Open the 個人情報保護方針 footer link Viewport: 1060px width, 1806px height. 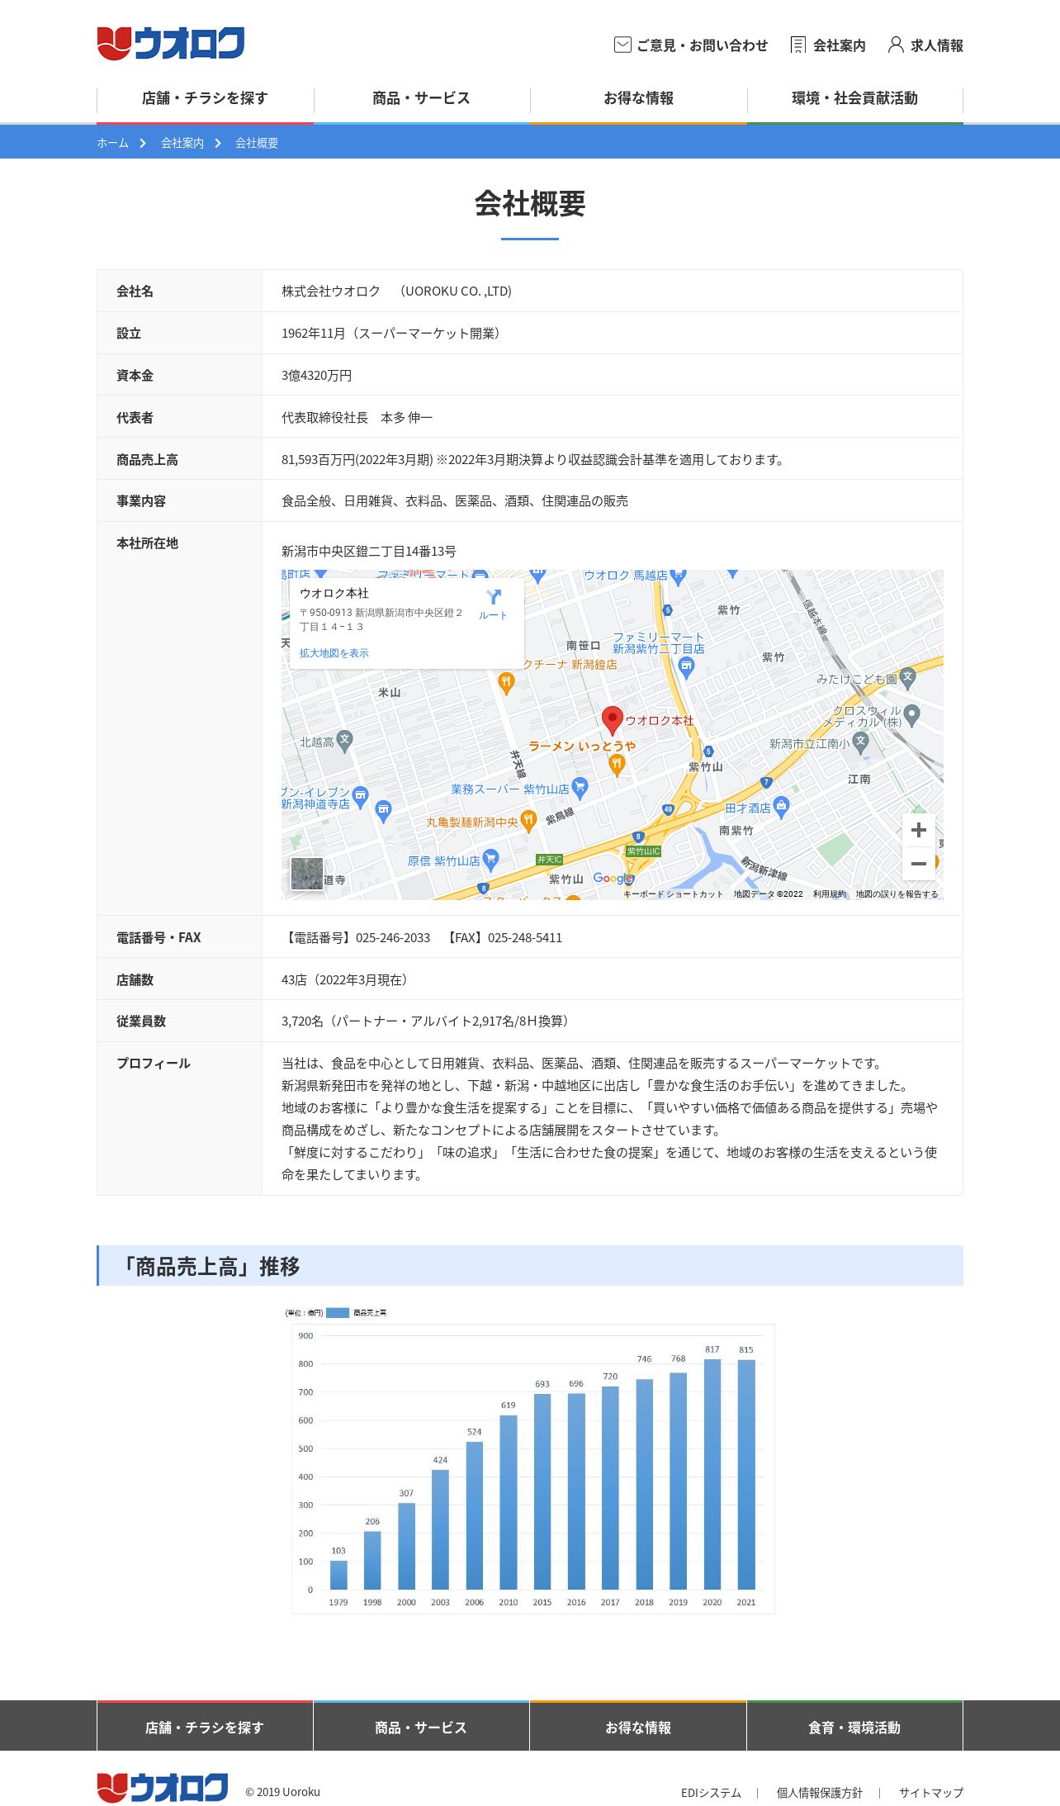click(820, 1793)
